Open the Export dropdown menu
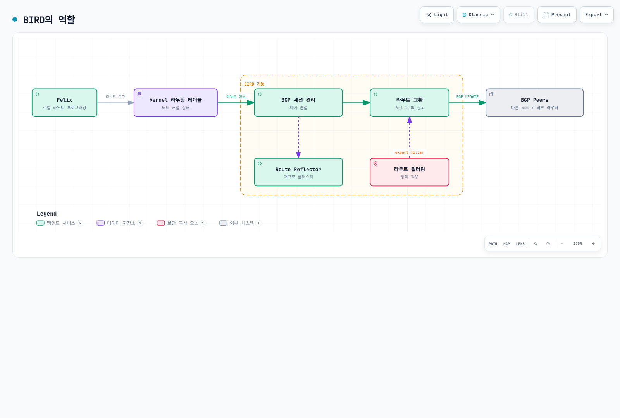This screenshot has height=418, width=620. [x=597, y=15]
